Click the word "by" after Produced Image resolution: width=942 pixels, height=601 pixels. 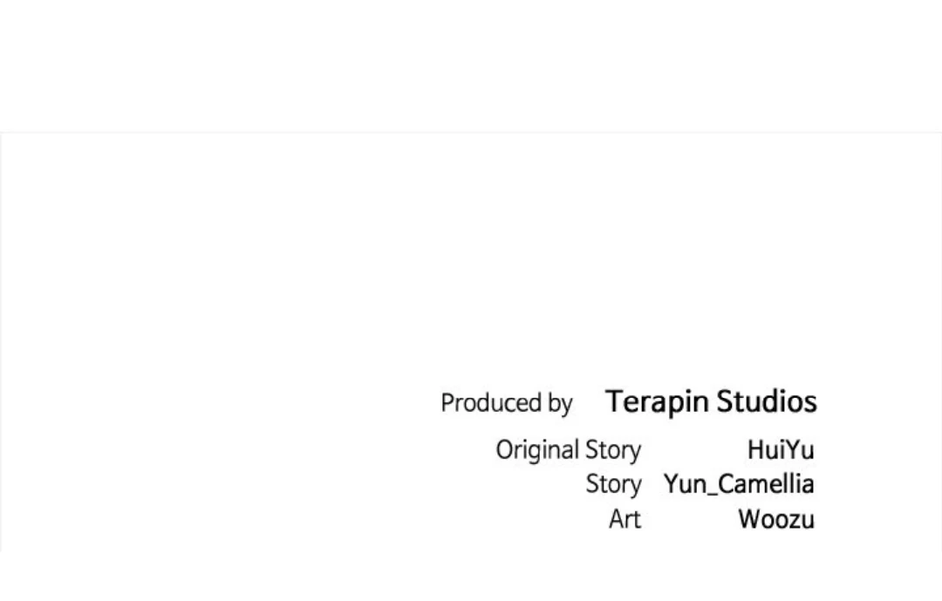560,403
